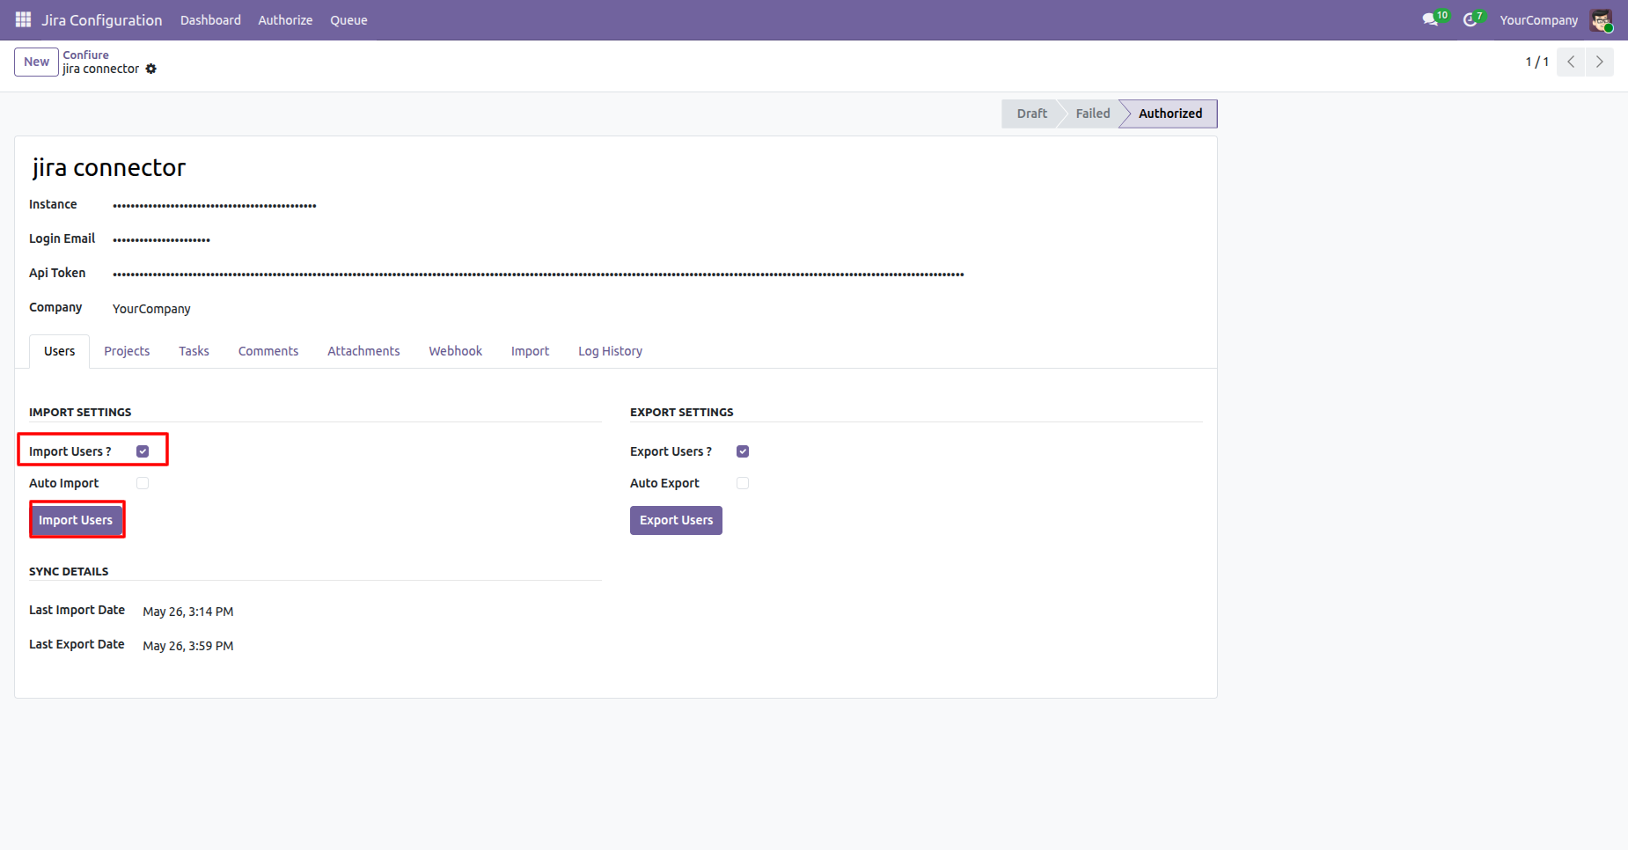Edit the Last Import Date value
The width and height of the screenshot is (1628, 850).
[x=188, y=612]
